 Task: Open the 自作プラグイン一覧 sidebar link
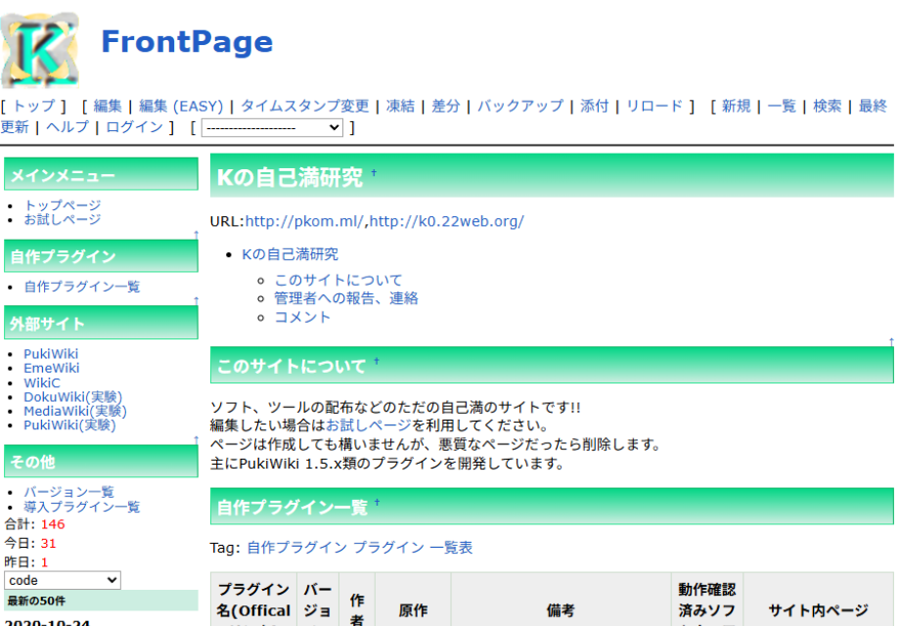[x=82, y=288]
